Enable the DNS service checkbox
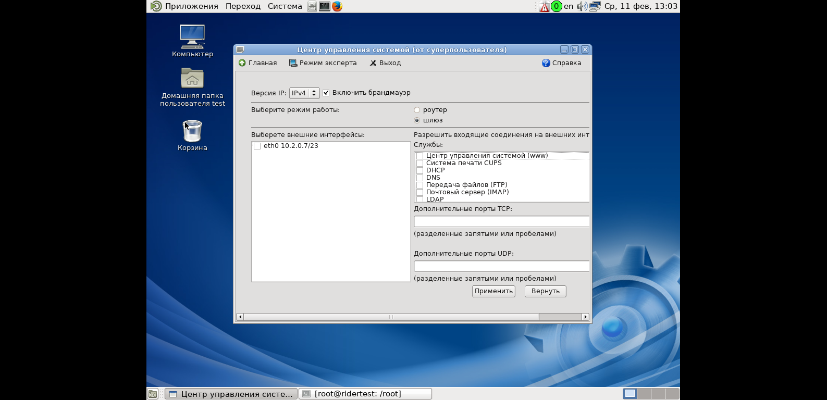The image size is (827, 400). 419,178
